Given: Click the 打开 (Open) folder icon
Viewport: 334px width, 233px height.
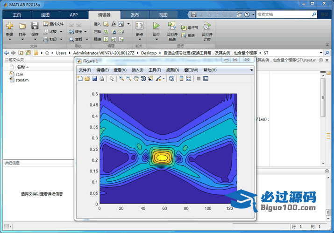Looking at the screenshot, I should click(x=22, y=26).
